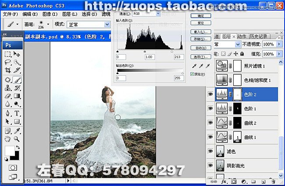Screen dimensions: 285x186
Task: Select the Gradient tool
Action: 17,96
